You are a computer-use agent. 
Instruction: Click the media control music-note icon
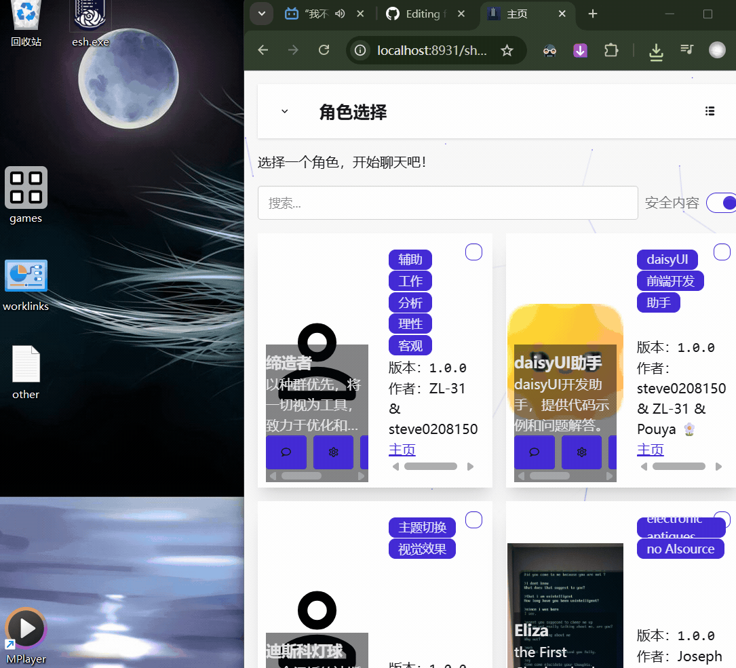687,50
